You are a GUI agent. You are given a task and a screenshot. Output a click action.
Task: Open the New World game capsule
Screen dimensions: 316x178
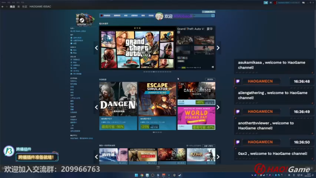172,156
